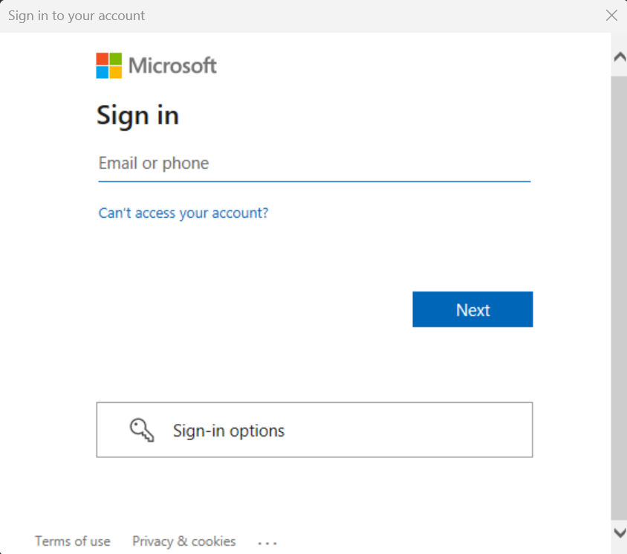Open the three-dot more options in footer
This screenshot has width=627, height=554.
coord(267,543)
